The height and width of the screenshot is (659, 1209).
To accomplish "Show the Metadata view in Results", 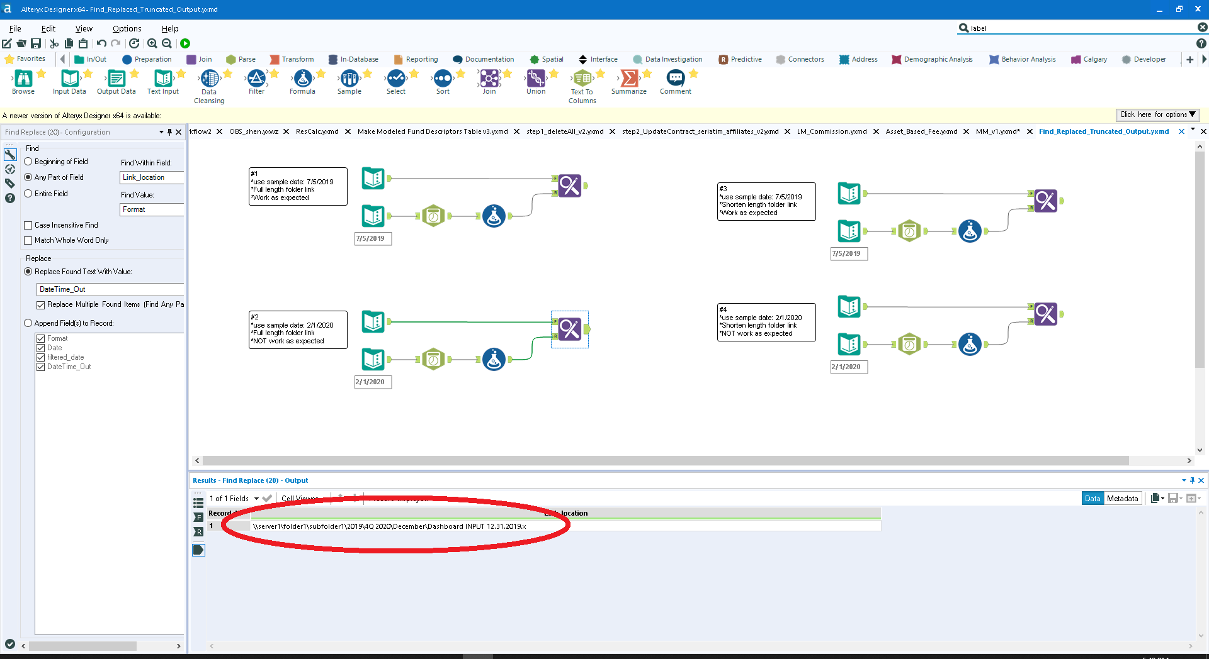I will pos(1121,498).
